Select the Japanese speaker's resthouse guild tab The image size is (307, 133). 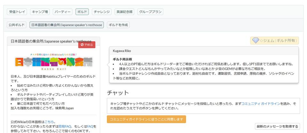click(67, 25)
